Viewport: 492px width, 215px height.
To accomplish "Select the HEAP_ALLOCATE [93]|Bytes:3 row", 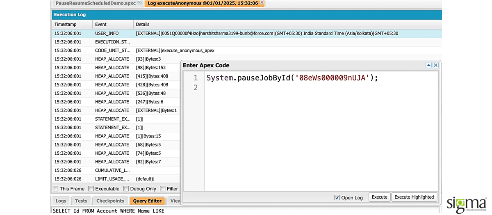I will [x=116, y=59].
